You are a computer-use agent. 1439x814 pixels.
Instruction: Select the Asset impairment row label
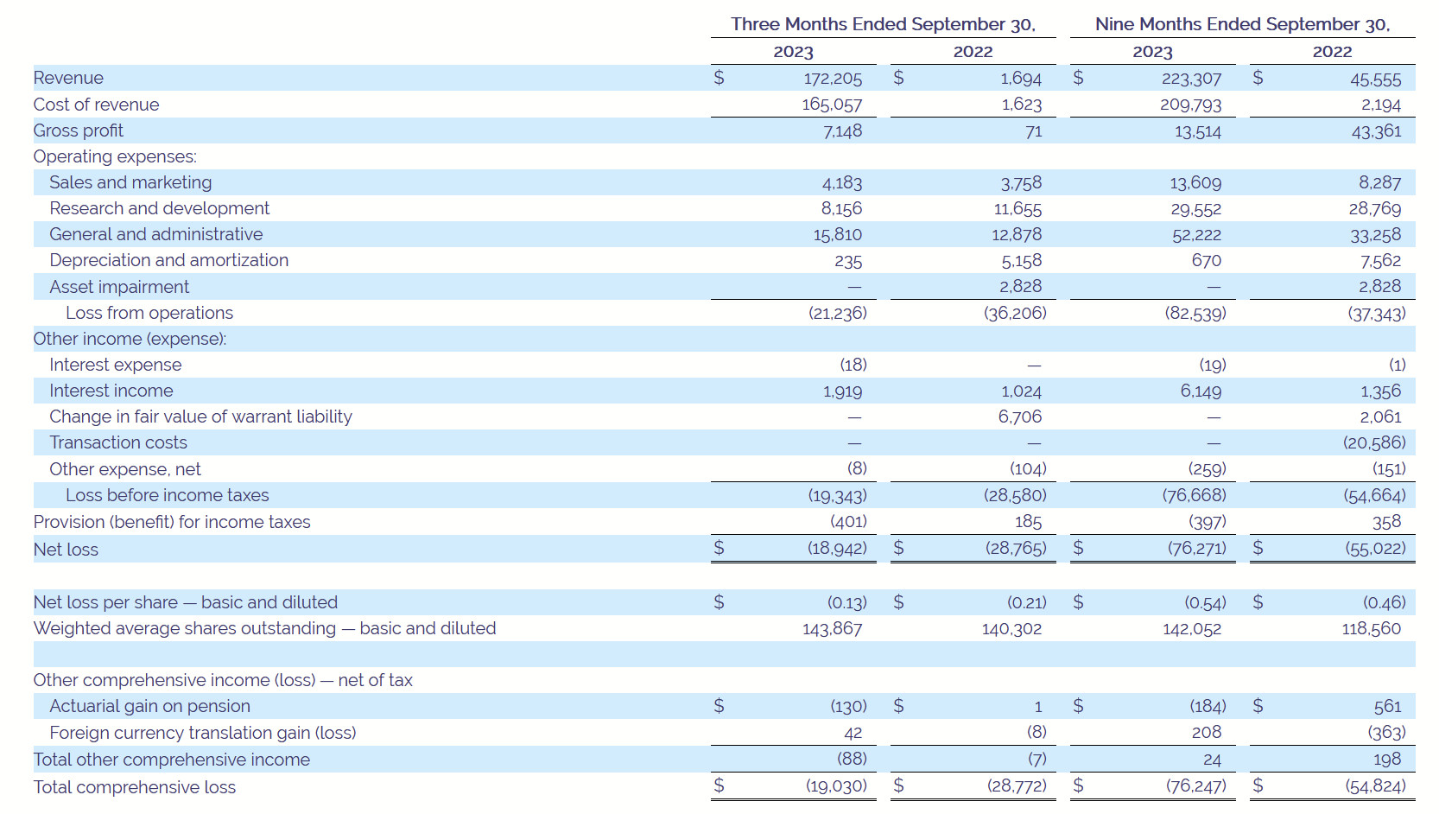119,287
